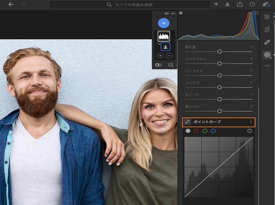The height and width of the screenshot is (205, 275).
Task: Activate the targeted adjustment tool icon
Action: 250,131
